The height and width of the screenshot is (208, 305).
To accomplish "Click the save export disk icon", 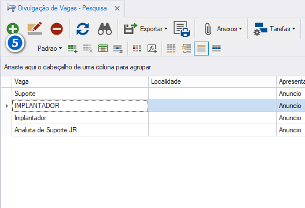I will click(131, 29).
